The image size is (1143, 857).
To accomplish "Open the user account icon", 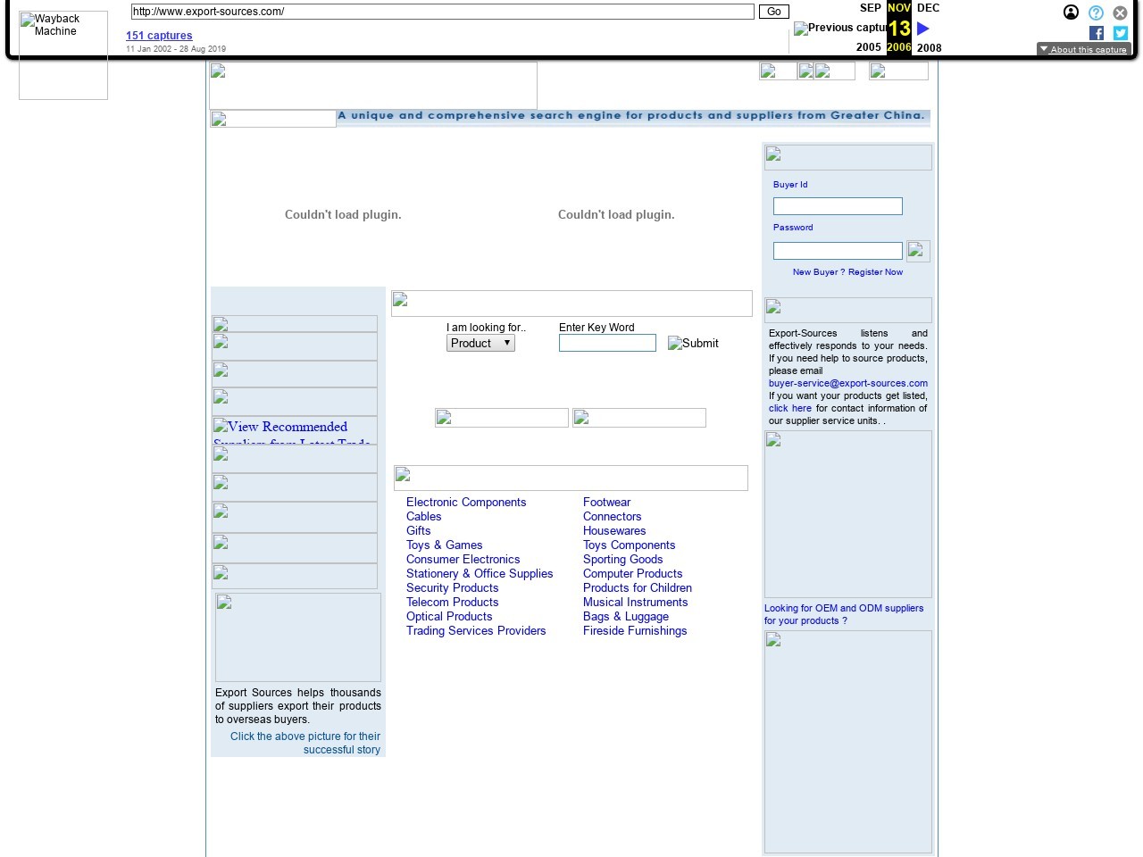I will pyautogui.click(x=1071, y=12).
